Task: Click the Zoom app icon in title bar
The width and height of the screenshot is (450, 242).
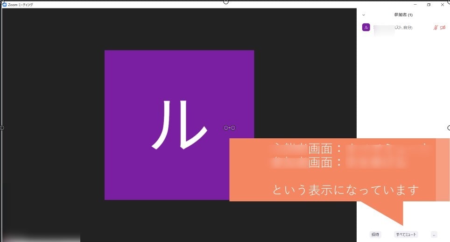Action: (5, 5)
